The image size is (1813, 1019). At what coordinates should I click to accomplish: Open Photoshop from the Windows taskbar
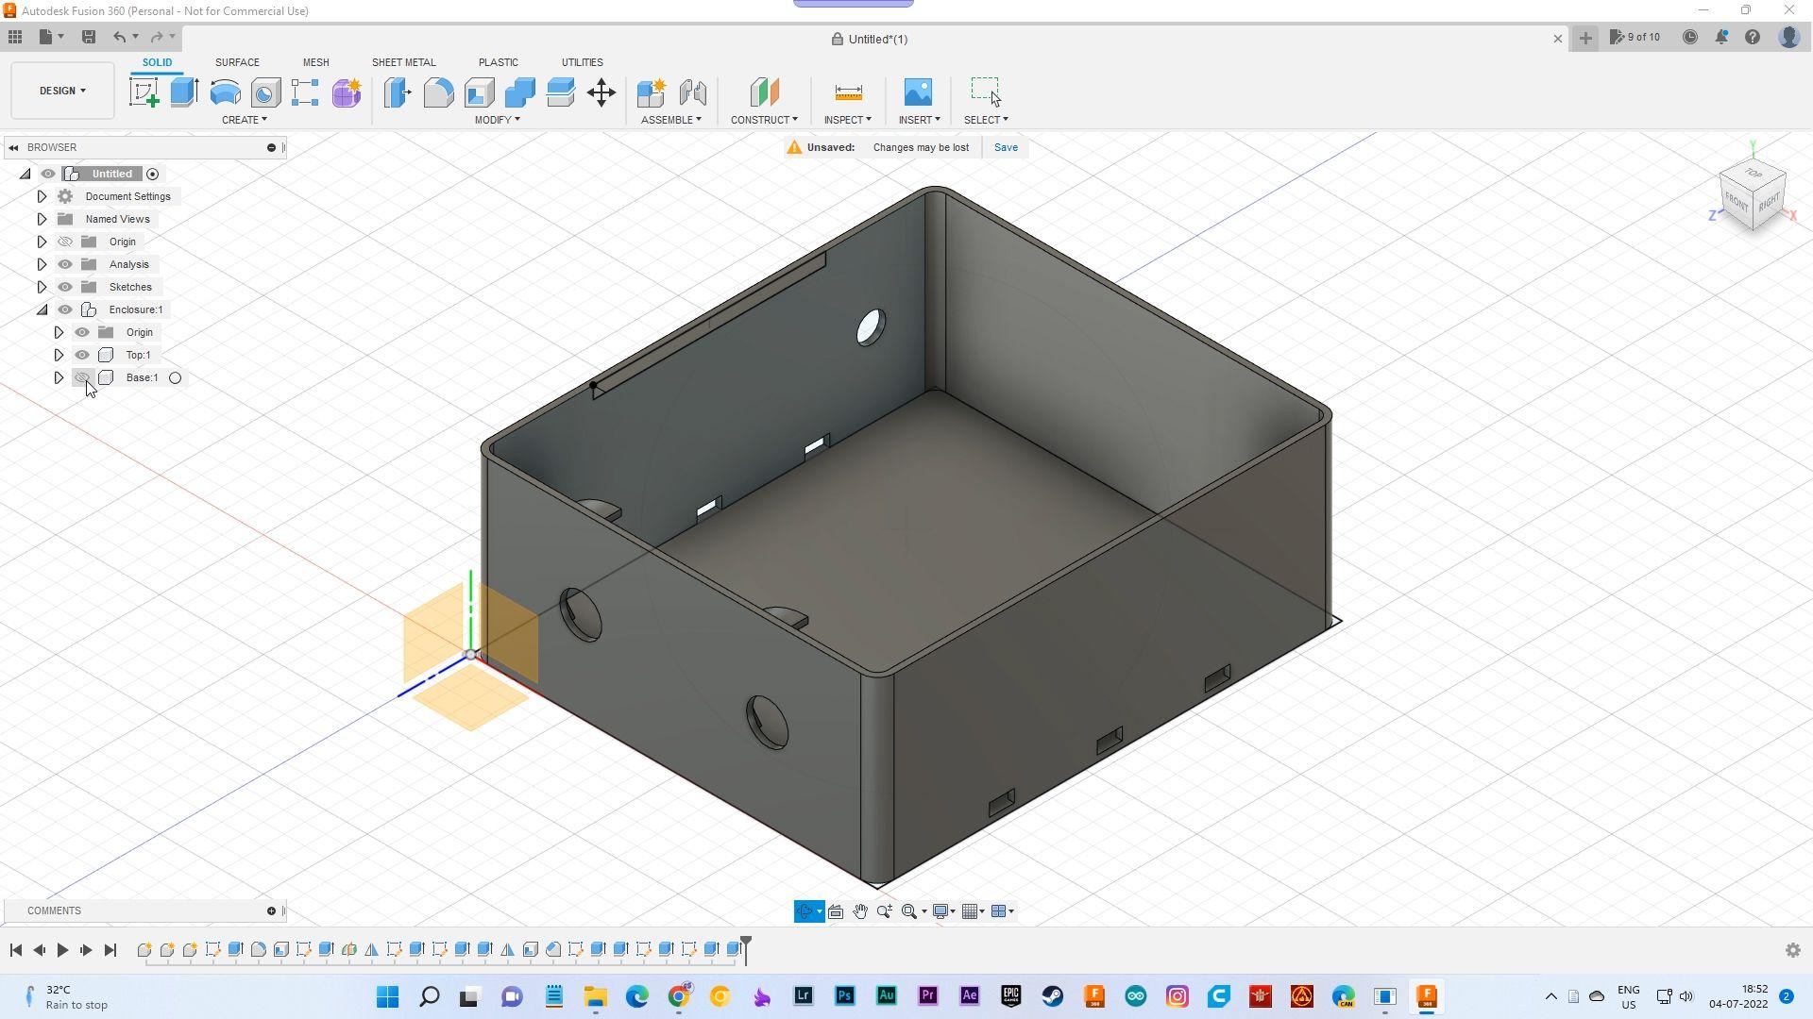845,995
